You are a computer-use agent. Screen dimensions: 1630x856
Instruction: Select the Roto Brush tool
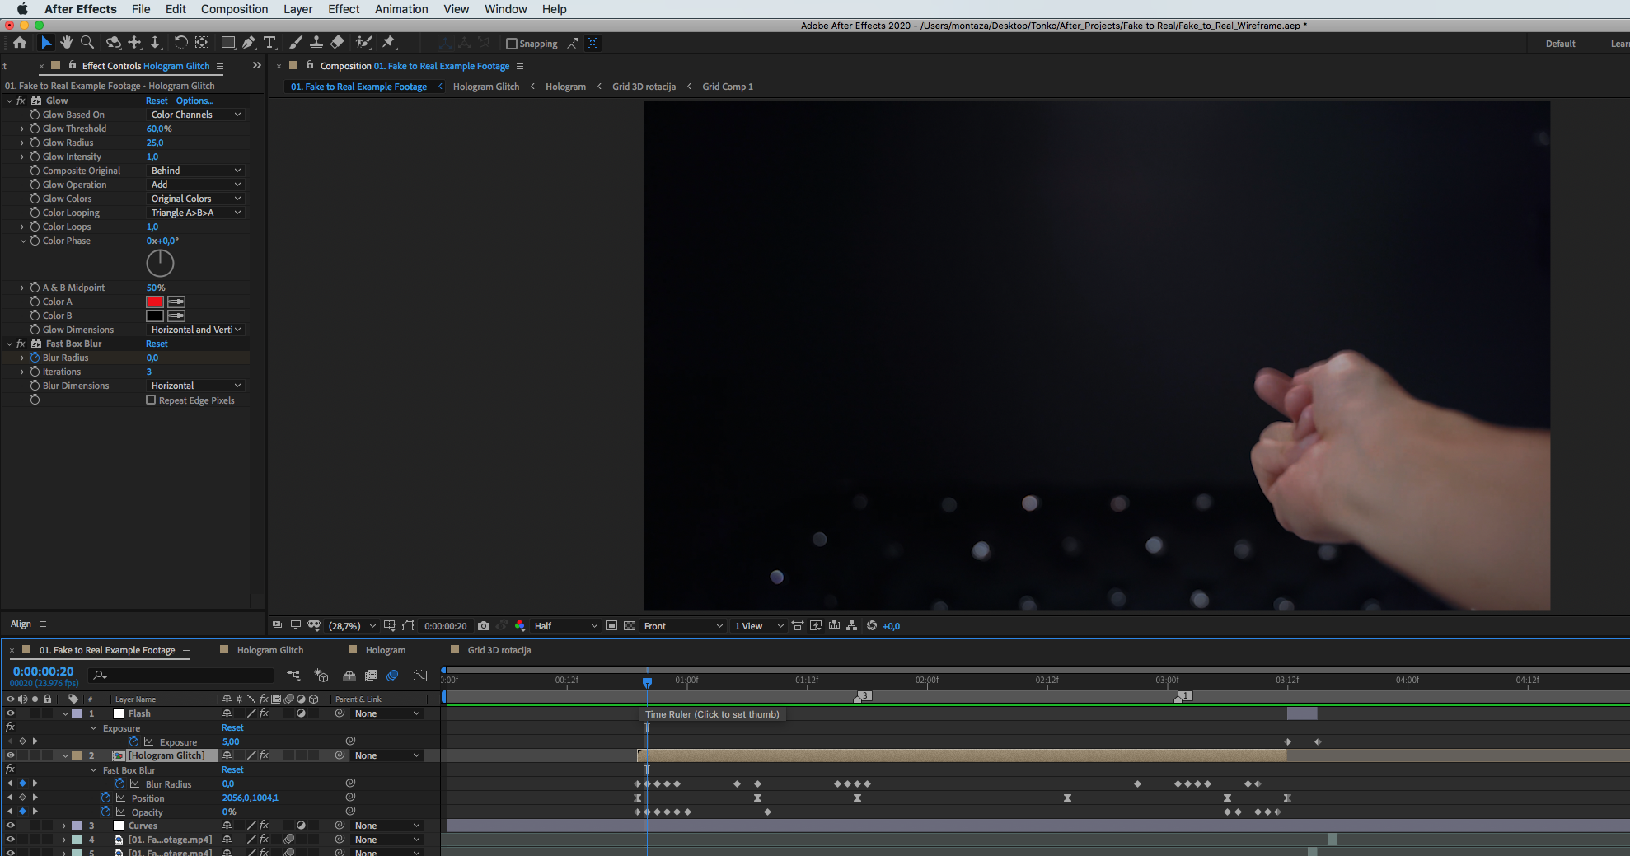pos(363,43)
